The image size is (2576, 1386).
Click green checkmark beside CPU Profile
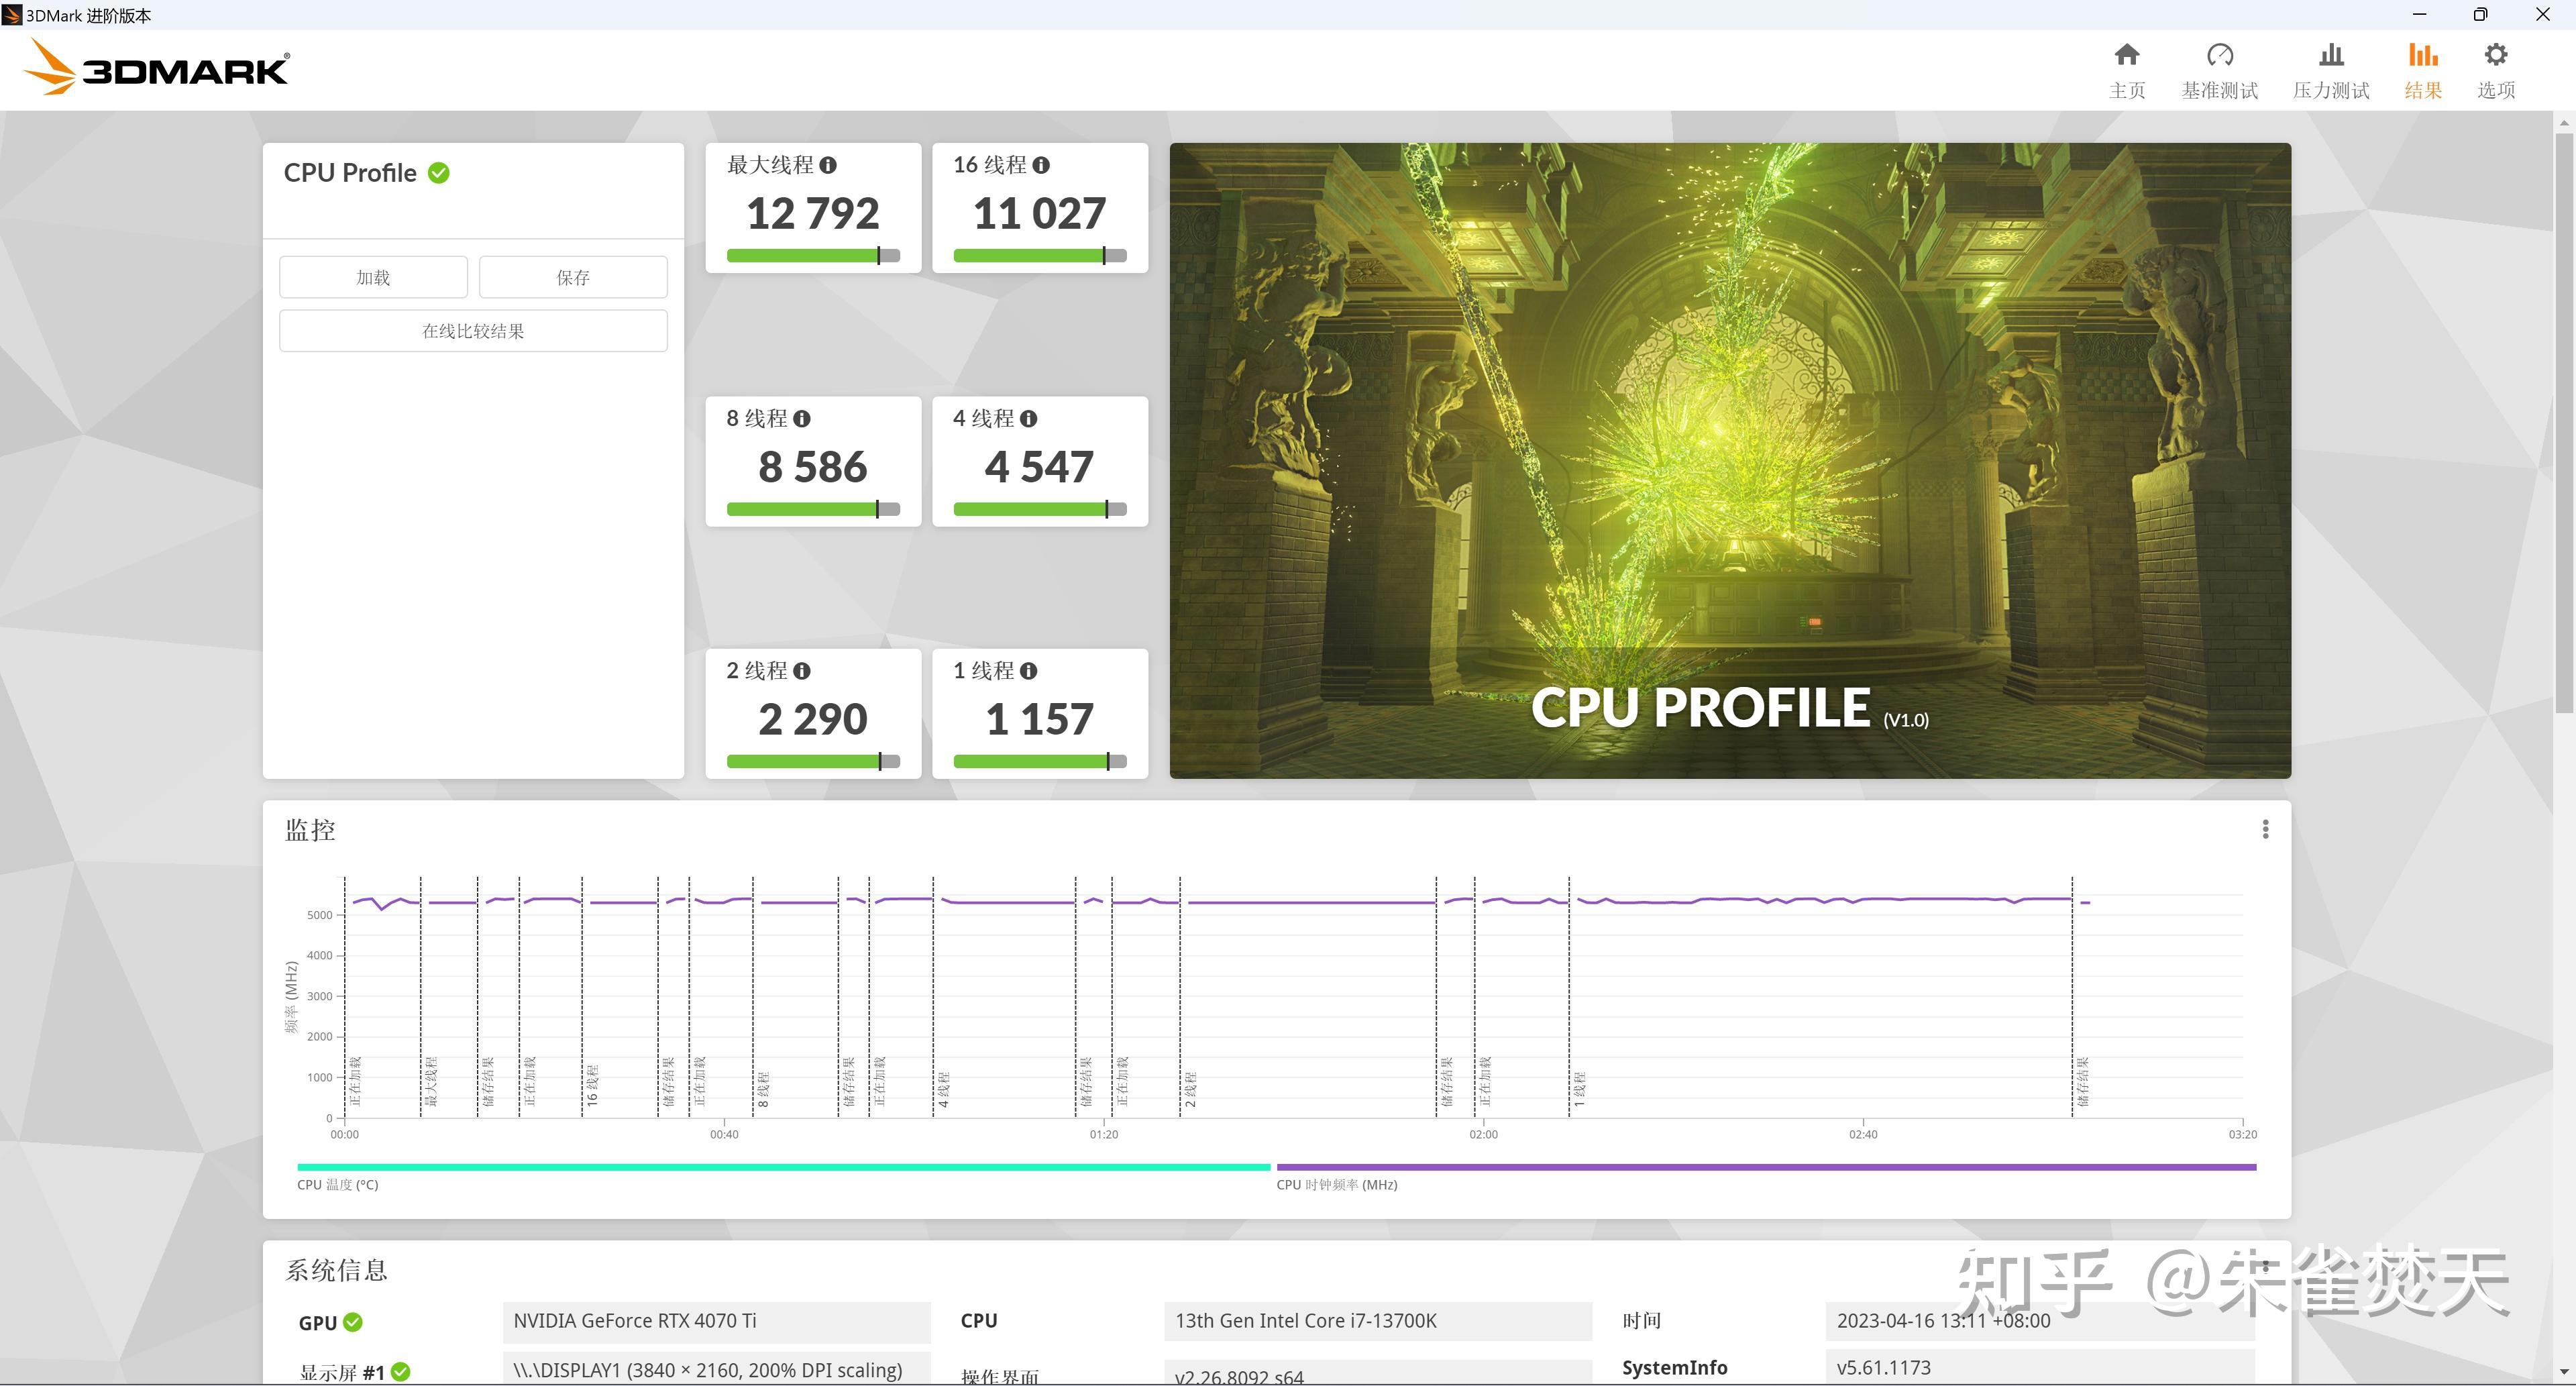coord(438,173)
